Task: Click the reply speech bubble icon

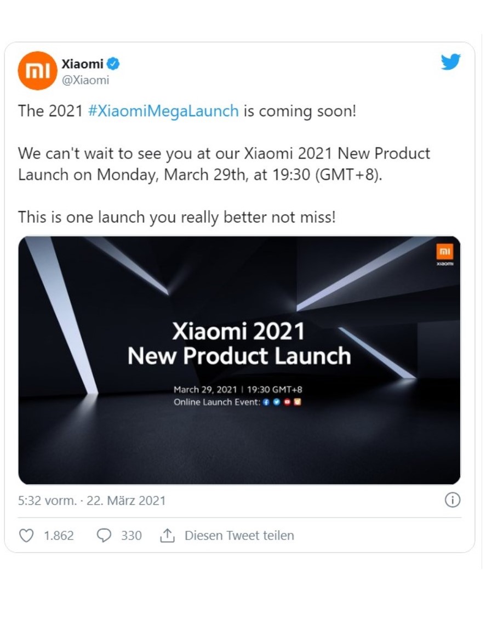Action: coord(104,536)
